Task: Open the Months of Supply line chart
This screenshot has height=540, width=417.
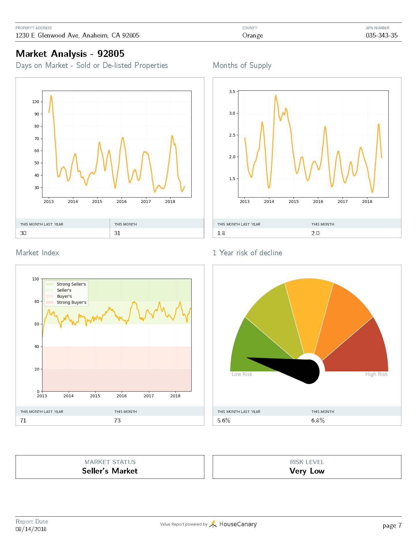Action: click(x=313, y=144)
